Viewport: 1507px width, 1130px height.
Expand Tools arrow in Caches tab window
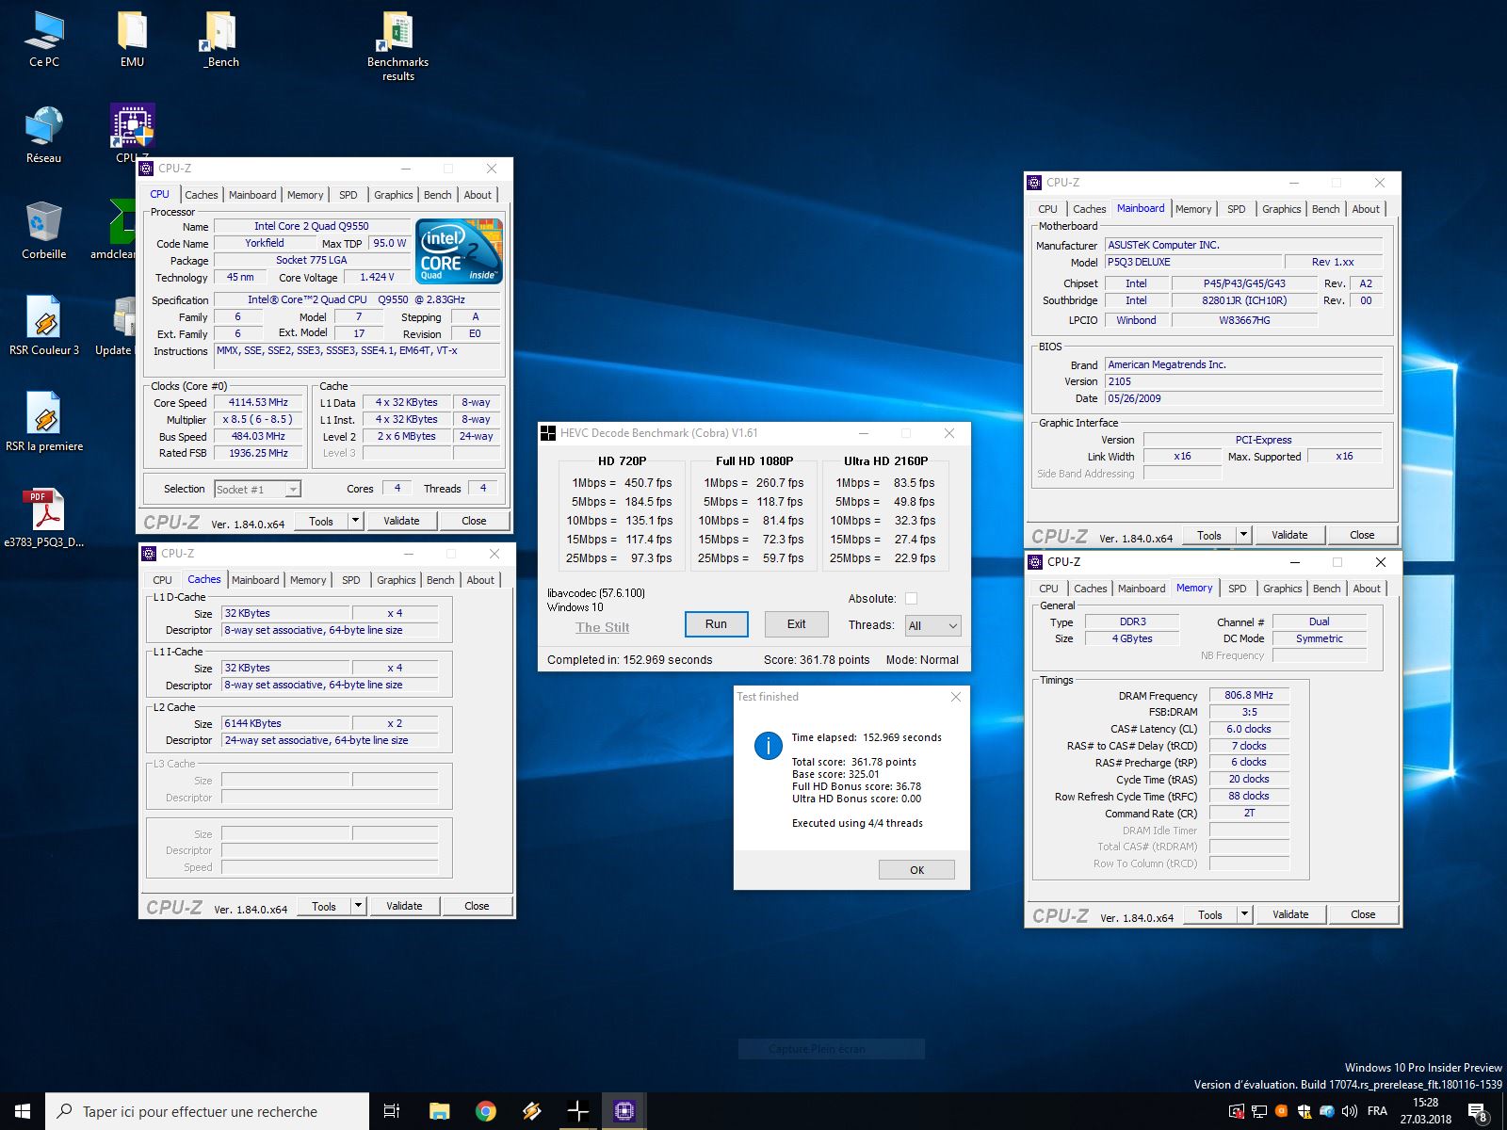(358, 906)
